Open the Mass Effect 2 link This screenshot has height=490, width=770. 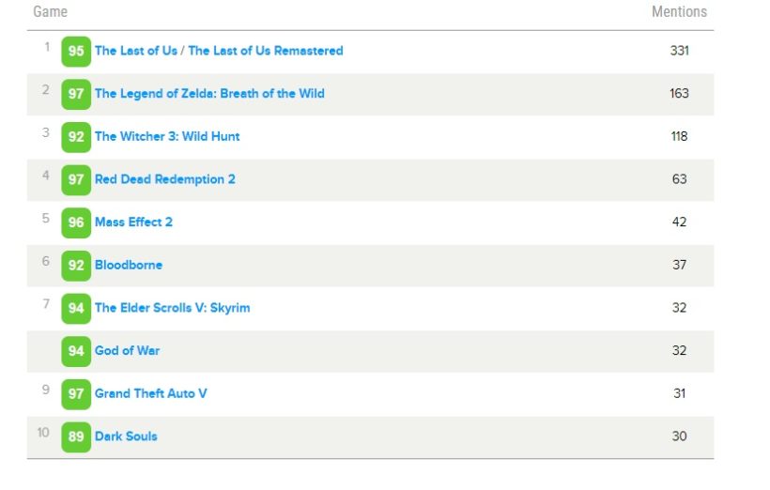tap(133, 222)
